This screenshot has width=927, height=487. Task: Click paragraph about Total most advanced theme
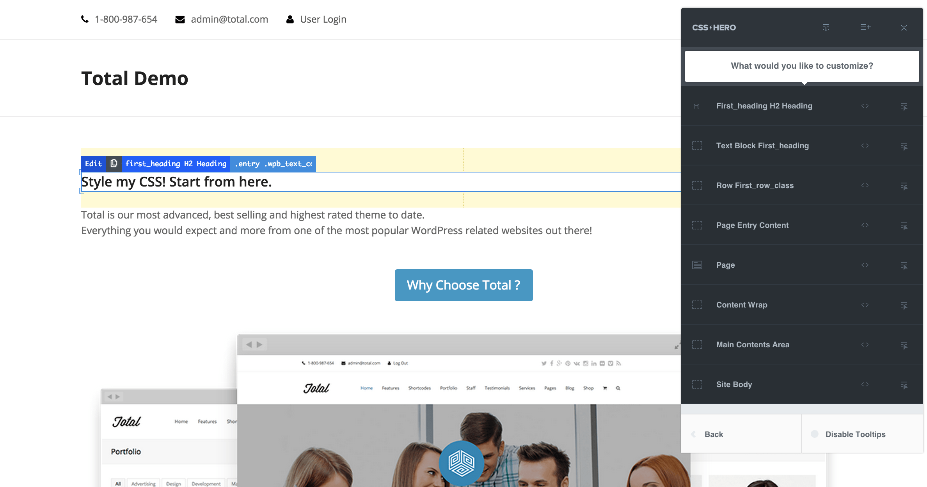pos(337,223)
